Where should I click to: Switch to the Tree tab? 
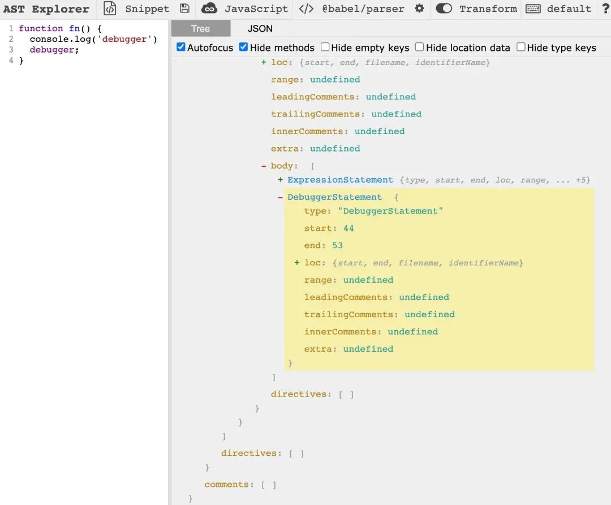pos(201,28)
